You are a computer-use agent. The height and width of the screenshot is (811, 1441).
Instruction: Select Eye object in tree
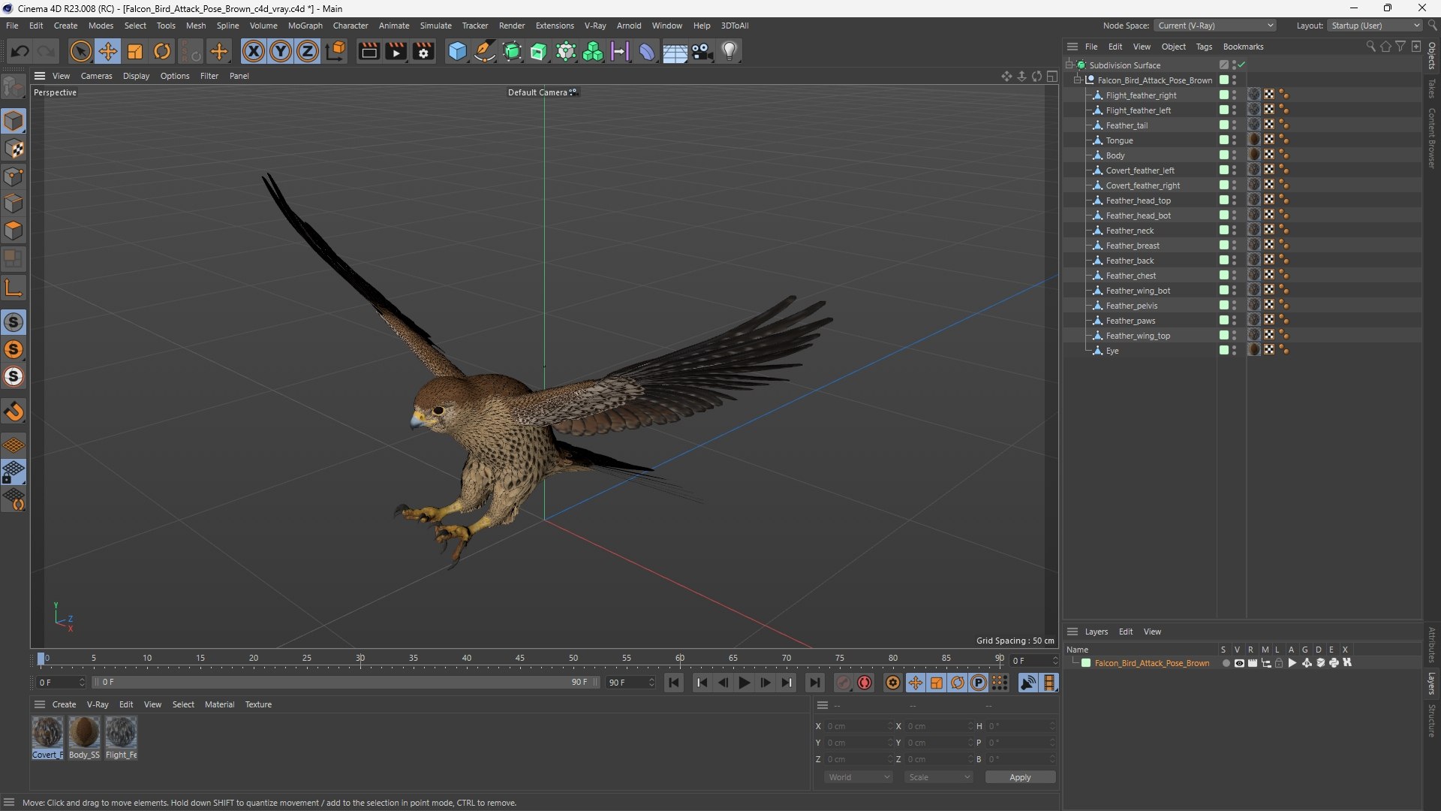click(1112, 351)
